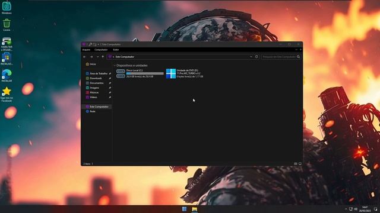Click the Disco Local capacity bar
380x213 pixels.
pos(145,73)
